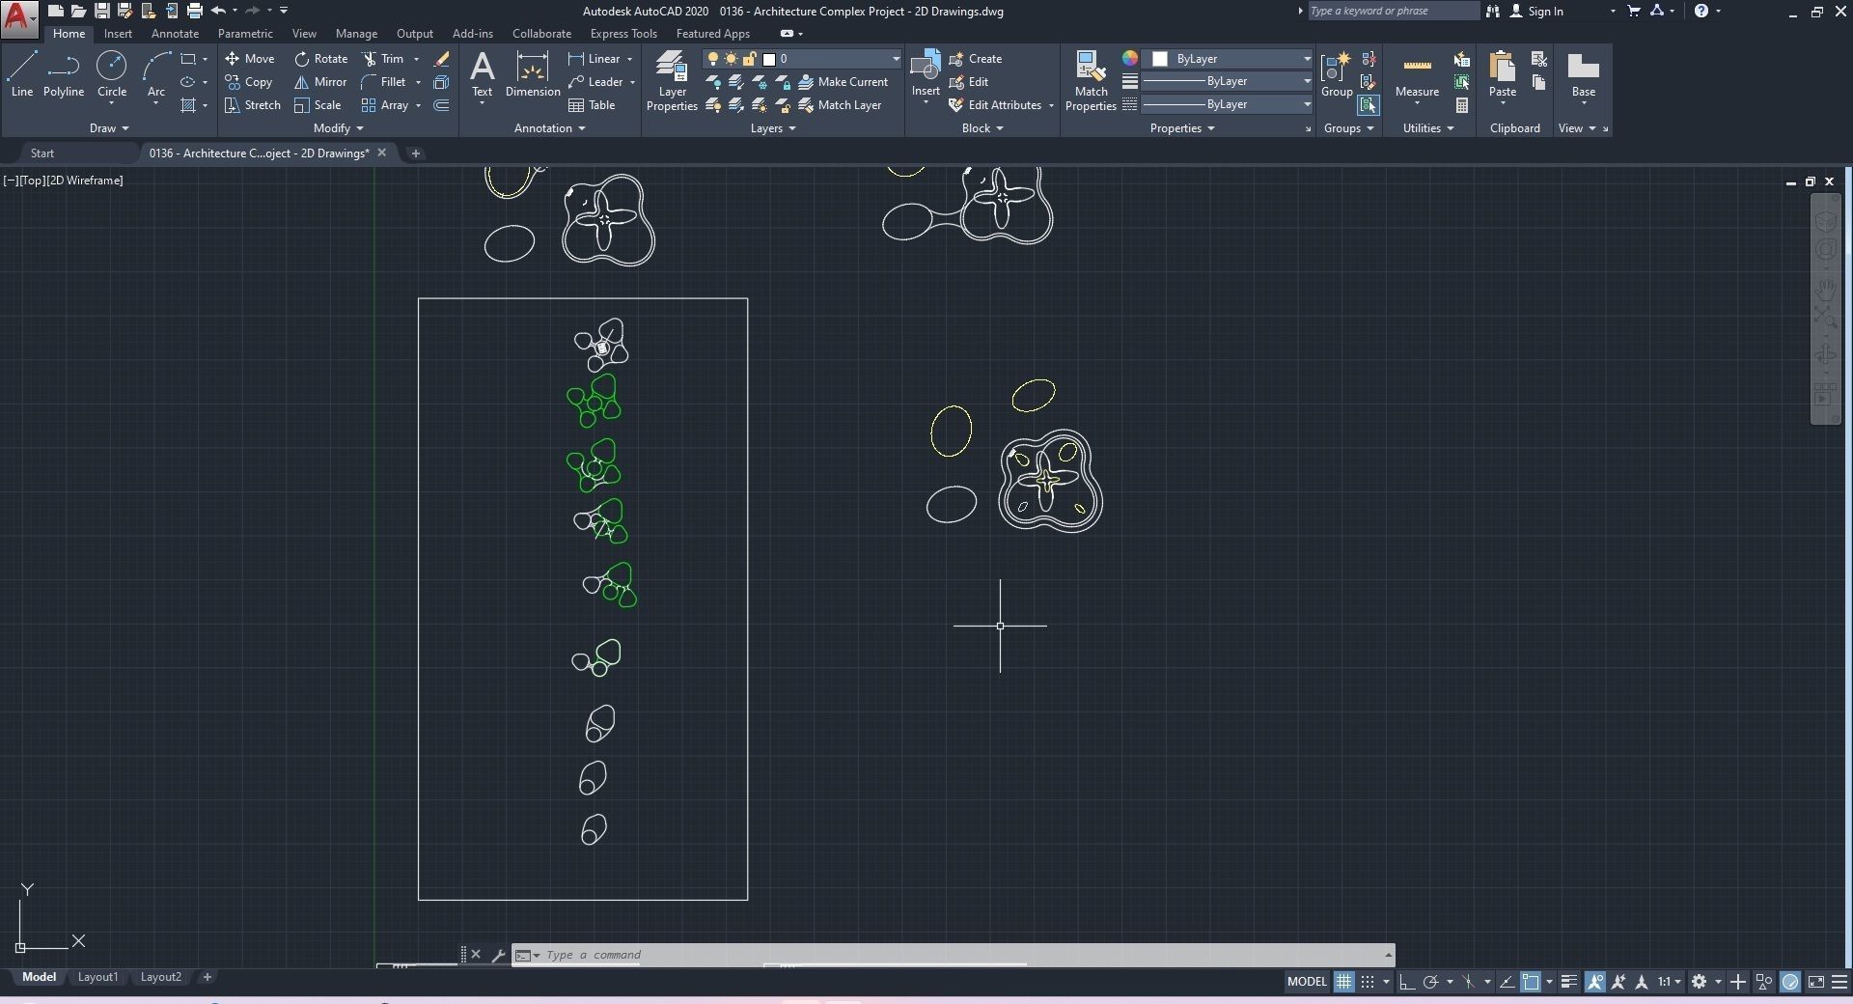
Task: Go to the Parametric ribbon tab
Action: click(x=245, y=34)
